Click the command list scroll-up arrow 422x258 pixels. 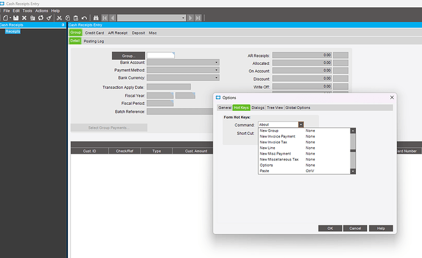click(353, 131)
